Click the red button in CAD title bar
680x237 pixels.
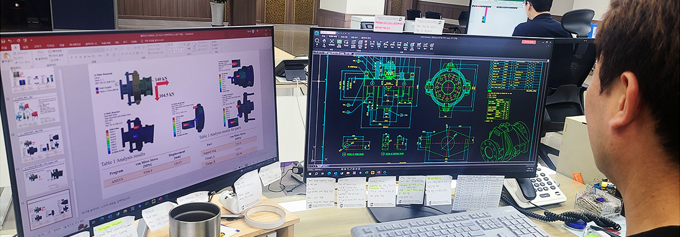(x=529, y=41)
